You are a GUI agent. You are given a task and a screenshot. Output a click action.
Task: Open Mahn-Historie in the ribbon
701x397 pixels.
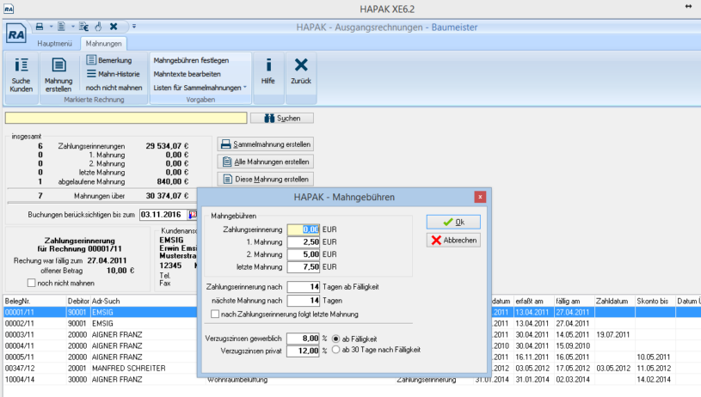[114, 74]
